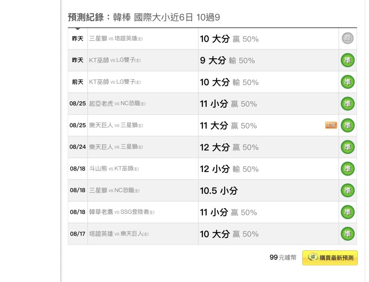Click green 準 badge for 08/25 樂天巨人 row

coord(347,125)
